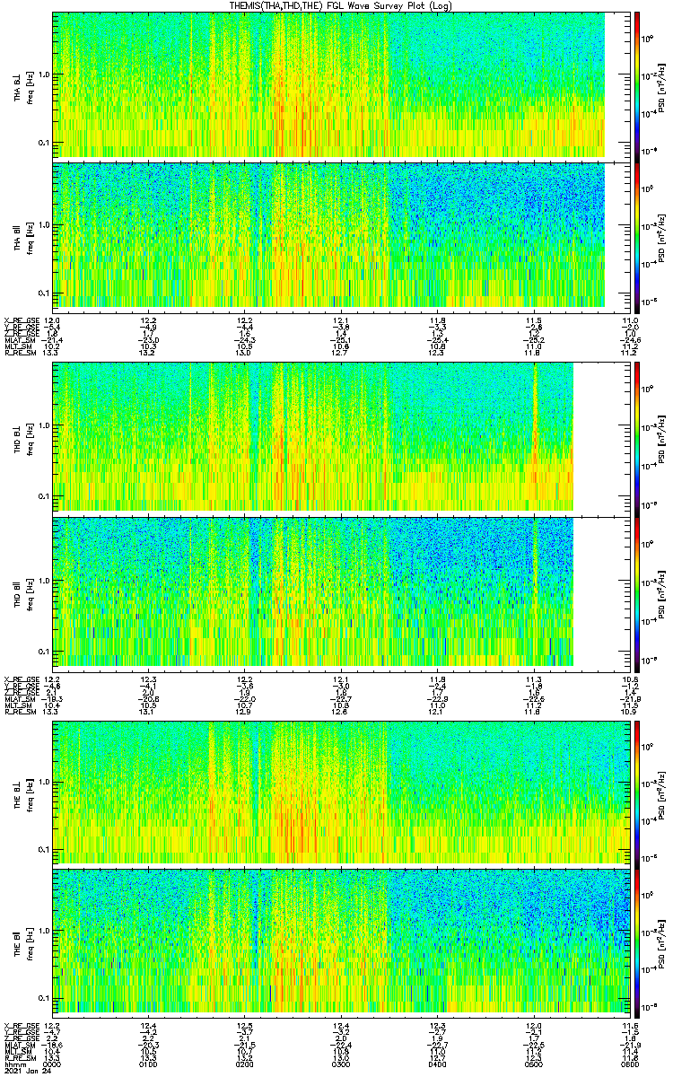Click the 'THE B∥ freq [Hz]' axis label
673x1077 pixels.
(x=23, y=942)
